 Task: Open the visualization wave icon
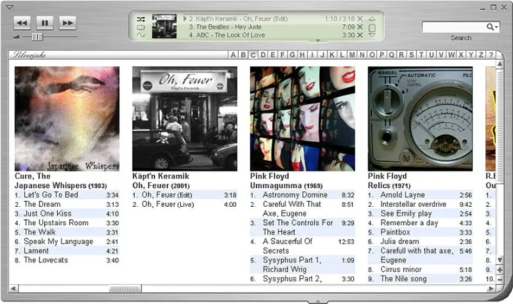(x=141, y=35)
